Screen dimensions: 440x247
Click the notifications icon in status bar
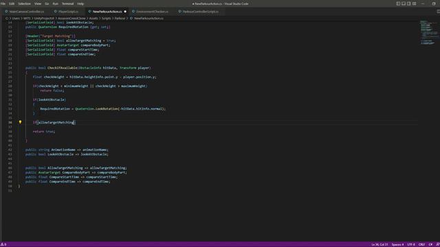click(x=437, y=244)
